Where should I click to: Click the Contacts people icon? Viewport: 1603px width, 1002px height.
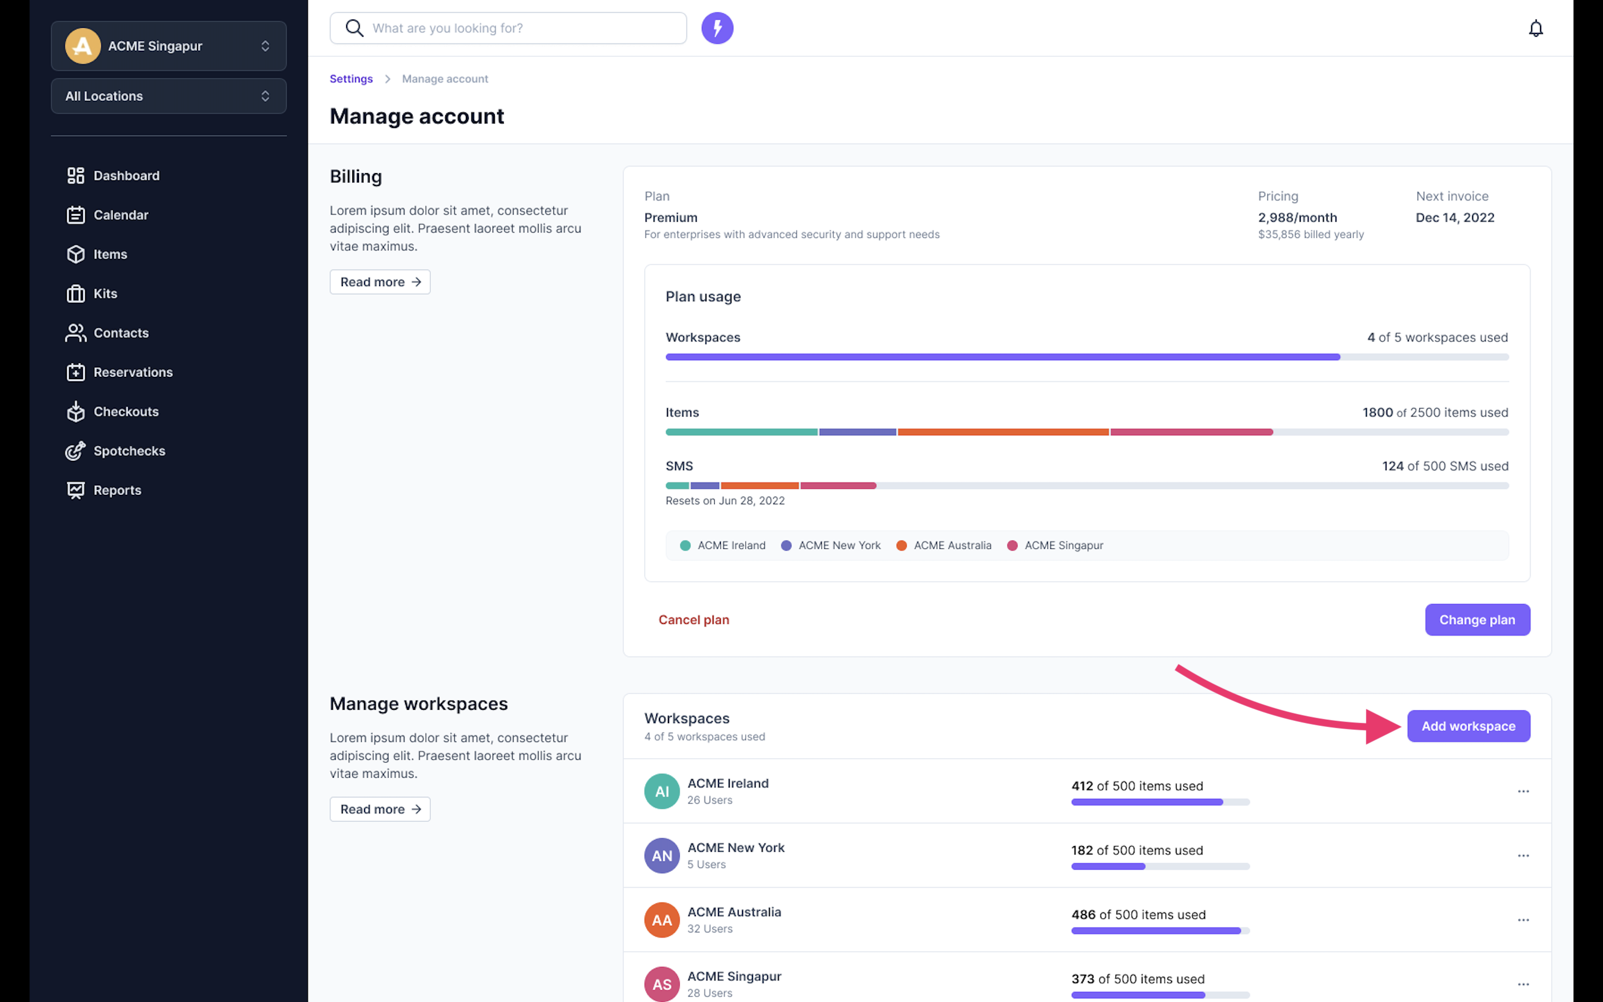(x=76, y=333)
